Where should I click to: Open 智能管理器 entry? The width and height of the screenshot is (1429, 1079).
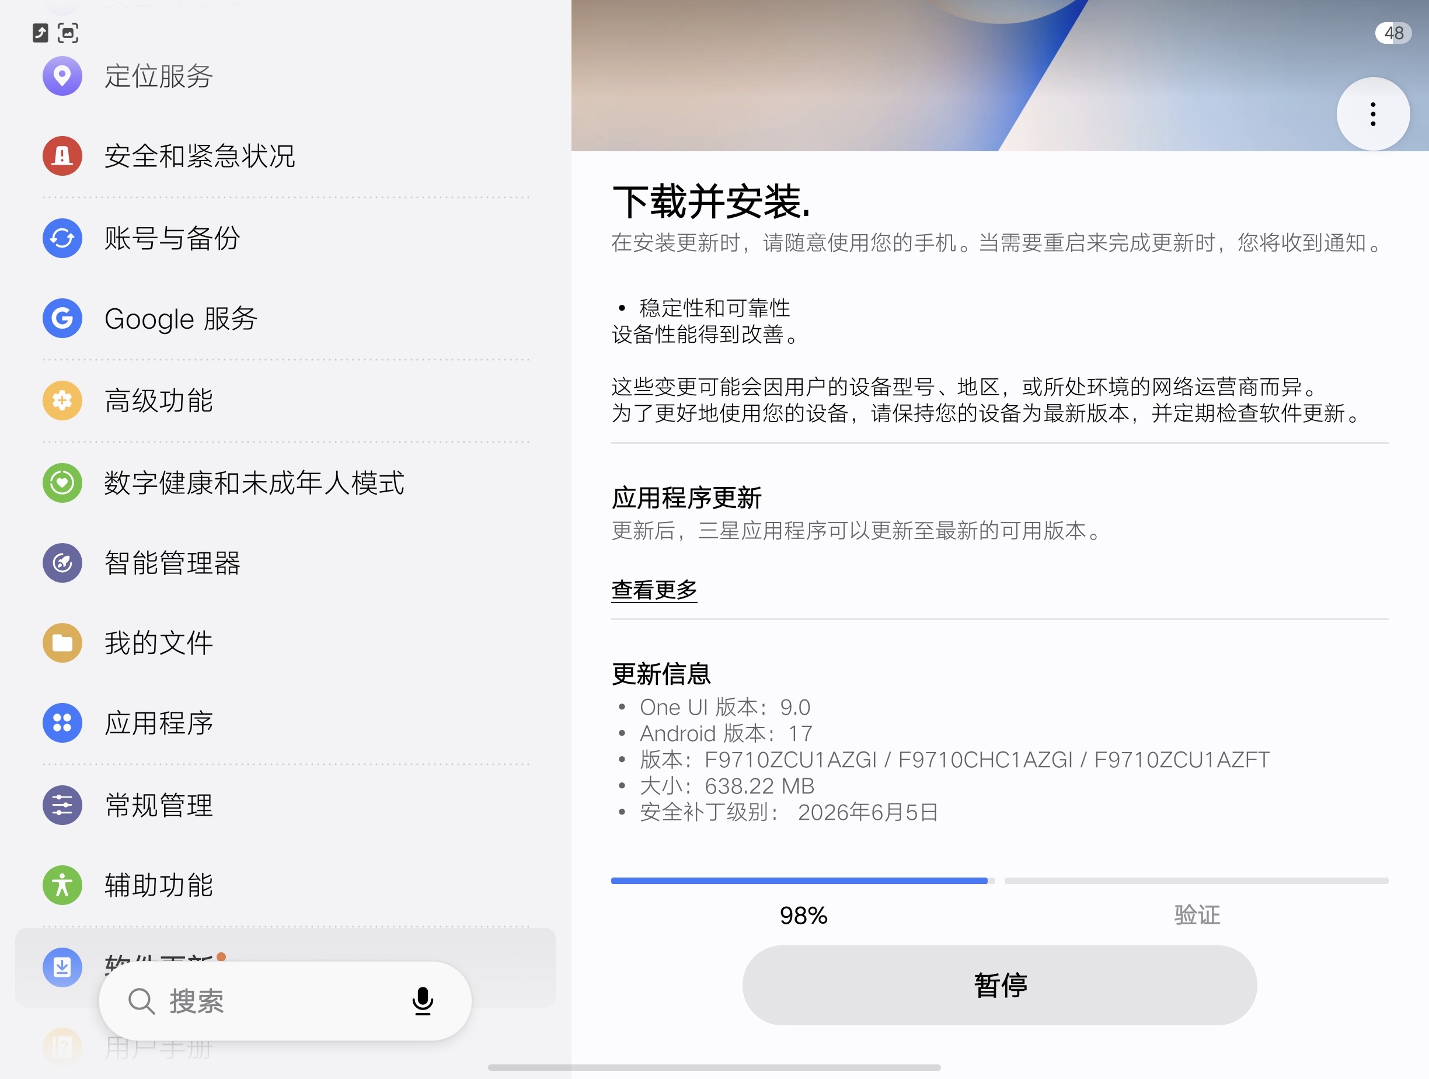click(x=285, y=563)
